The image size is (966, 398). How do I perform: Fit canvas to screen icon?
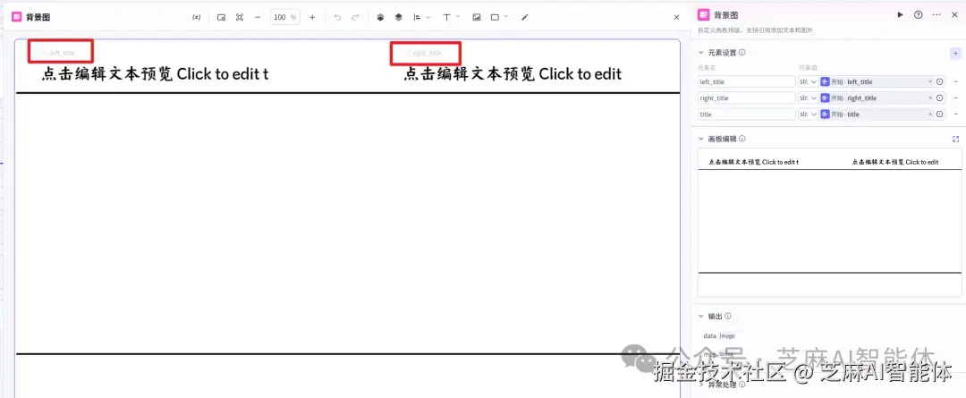[240, 17]
